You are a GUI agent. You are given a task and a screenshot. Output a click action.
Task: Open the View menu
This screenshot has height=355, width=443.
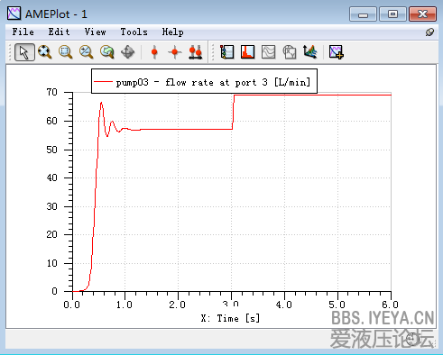95,32
